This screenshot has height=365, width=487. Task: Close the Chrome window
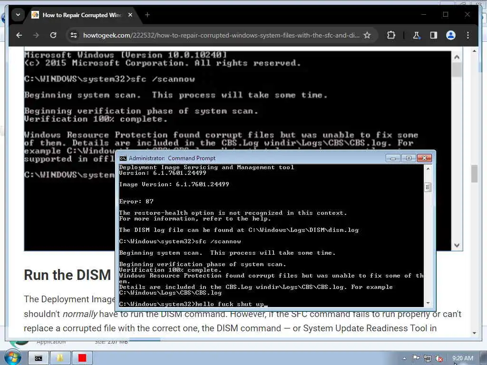[467, 14]
